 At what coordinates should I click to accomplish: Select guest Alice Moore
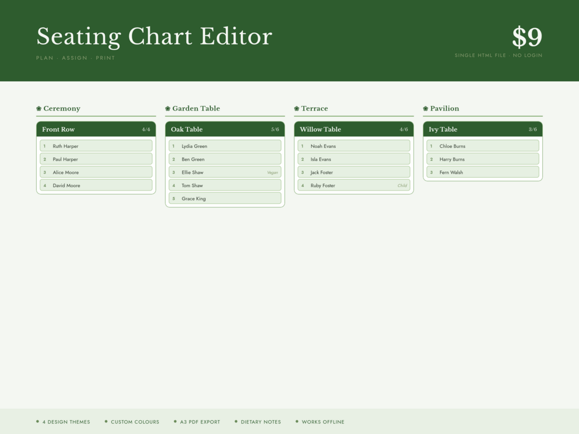[96, 172]
